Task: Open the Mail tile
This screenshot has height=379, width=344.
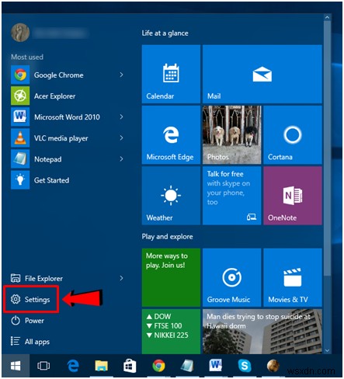Action: tap(262, 74)
